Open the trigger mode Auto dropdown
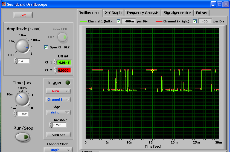This screenshot has width=230, height=152. (x=58, y=91)
